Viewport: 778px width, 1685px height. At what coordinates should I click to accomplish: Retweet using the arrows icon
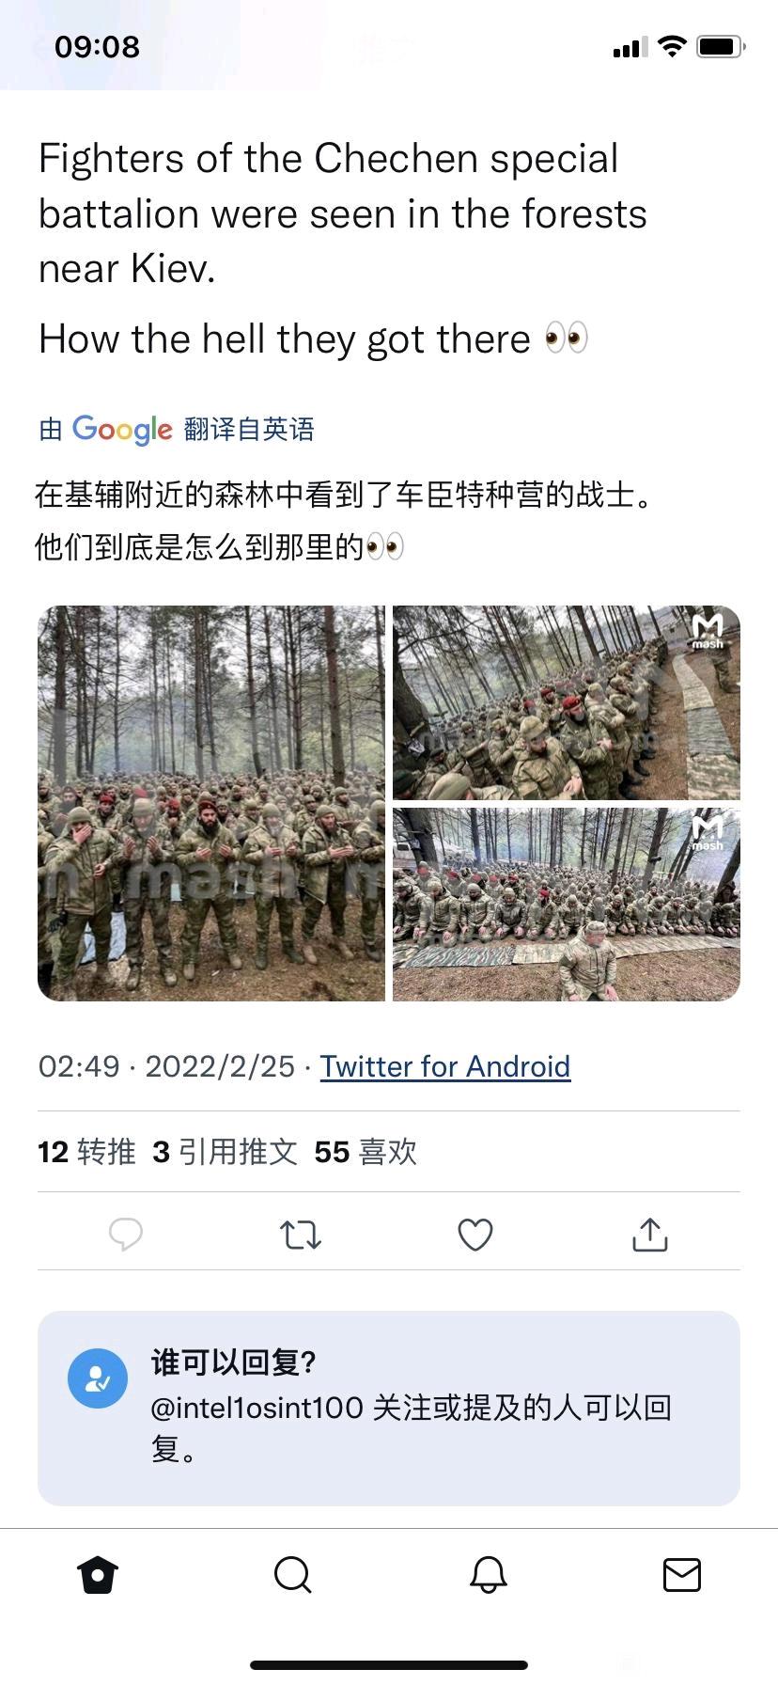tap(301, 1234)
